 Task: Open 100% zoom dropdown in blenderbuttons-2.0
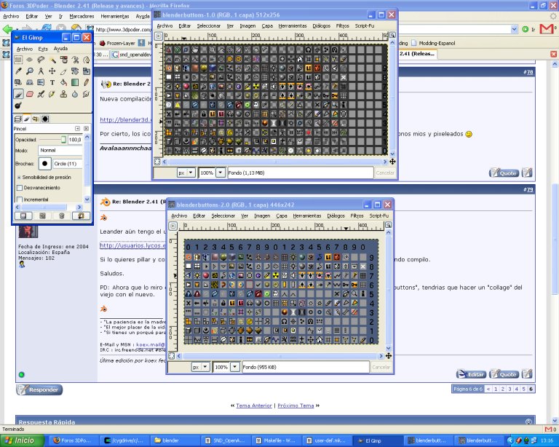pyautogui.click(x=234, y=367)
